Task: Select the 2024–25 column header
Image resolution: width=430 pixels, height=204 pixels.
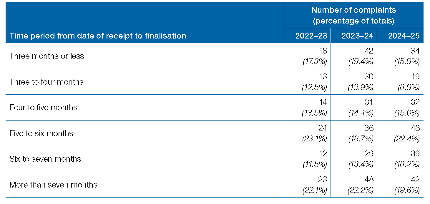Action: (404, 36)
